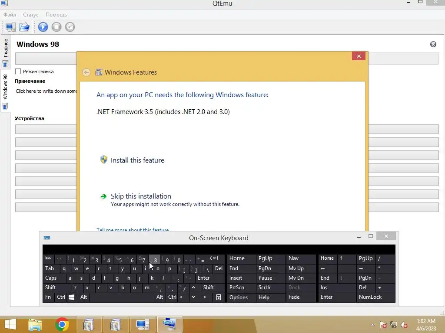The height and width of the screenshot is (333, 445).
Task: Enable the Режим снимка checkbox
Action: tap(18, 72)
